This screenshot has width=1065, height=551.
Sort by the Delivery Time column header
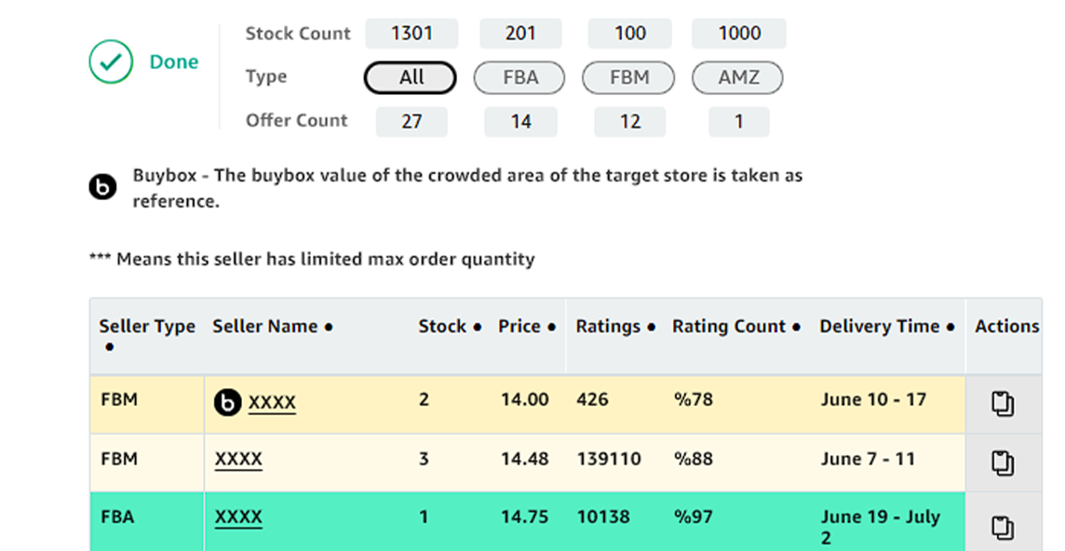point(886,327)
